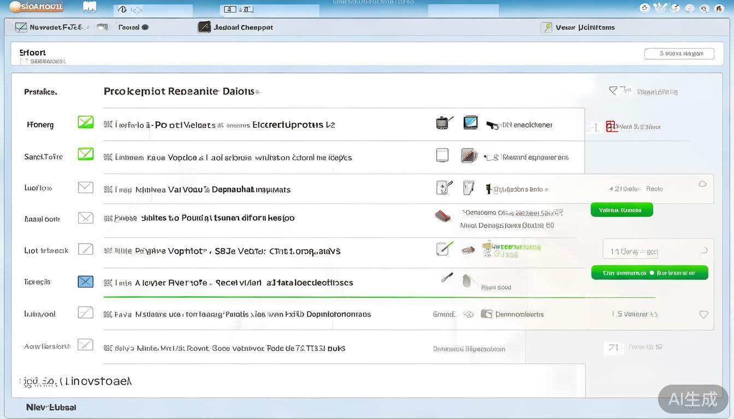Toggle the empty checkbox in the second row
The width and height of the screenshot is (734, 419).
pos(442,155)
